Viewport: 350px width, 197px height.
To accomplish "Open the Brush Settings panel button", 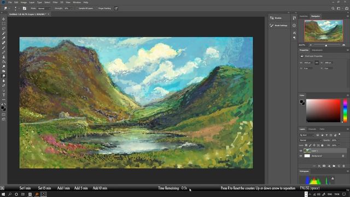I will click(278, 26).
